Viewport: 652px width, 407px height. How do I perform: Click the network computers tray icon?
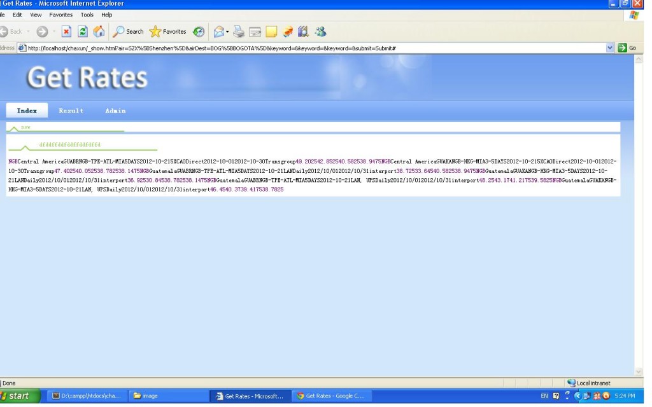(x=586, y=396)
